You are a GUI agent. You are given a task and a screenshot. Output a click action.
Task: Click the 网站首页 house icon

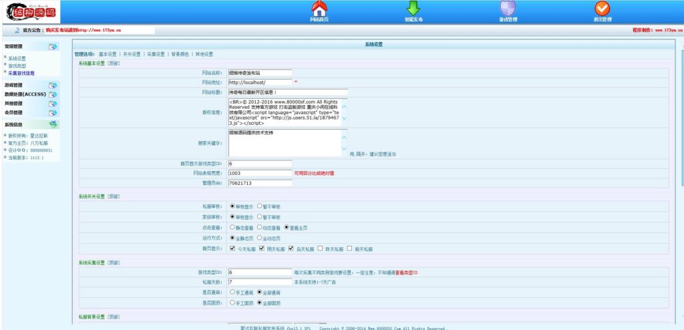(x=319, y=9)
